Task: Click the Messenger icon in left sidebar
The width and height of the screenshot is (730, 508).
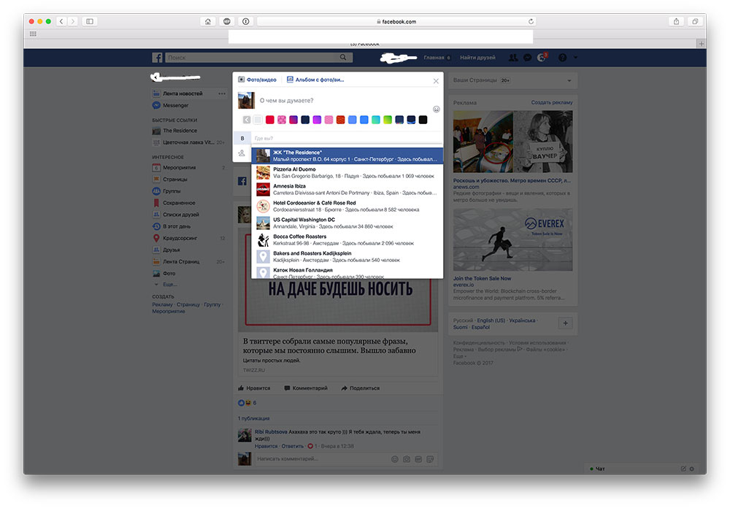Action: (156, 105)
